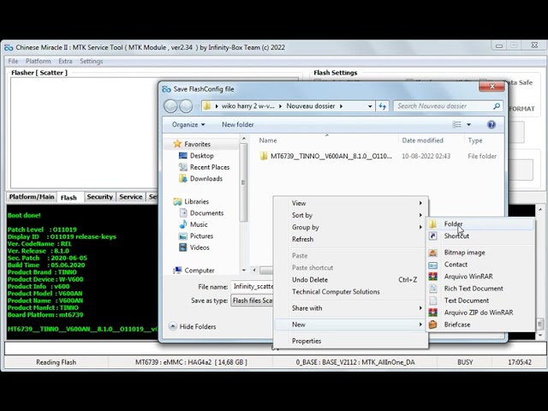Click Properties in context menu
This screenshot has width=548, height=411.
350,341
